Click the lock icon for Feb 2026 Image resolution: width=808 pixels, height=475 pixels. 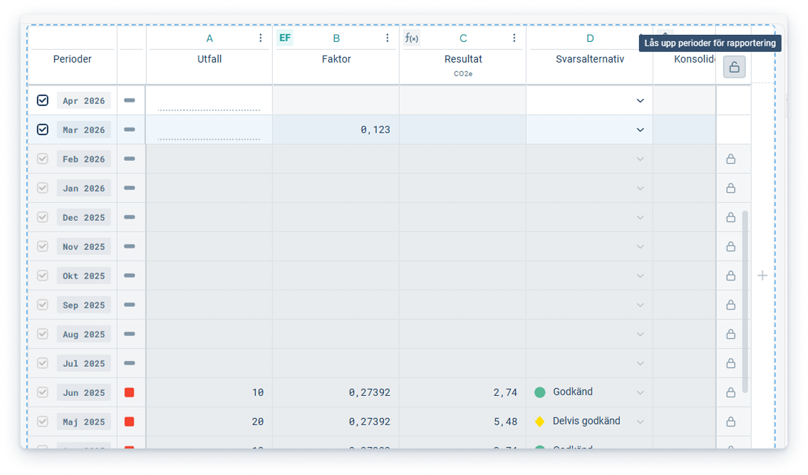click(730, 160)
